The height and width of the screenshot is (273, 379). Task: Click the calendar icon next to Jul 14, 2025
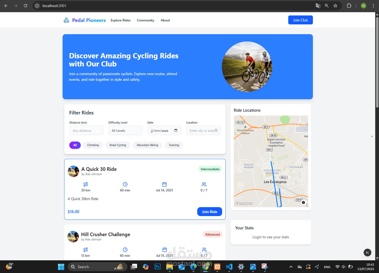[164, 184]
